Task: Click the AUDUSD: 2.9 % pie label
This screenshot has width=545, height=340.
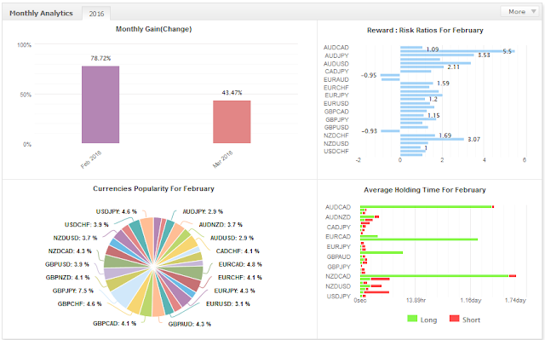Action: click(x=232, y=238)
